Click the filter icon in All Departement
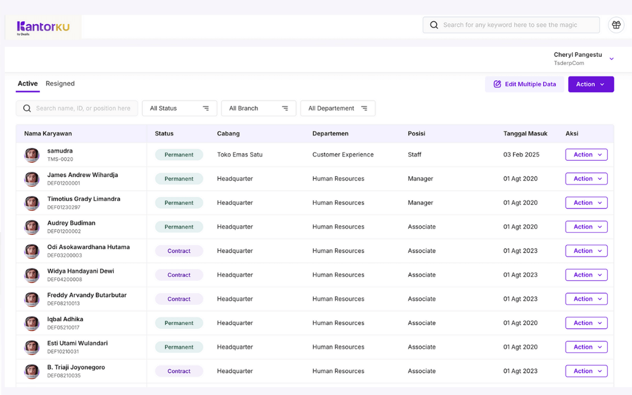The image size is (632, 395). 364,109
